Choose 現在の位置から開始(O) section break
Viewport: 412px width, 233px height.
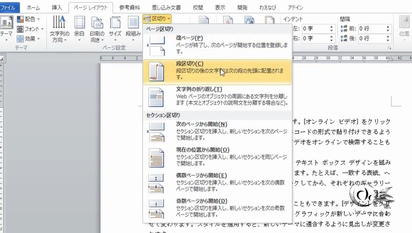[x=217, y=158]
